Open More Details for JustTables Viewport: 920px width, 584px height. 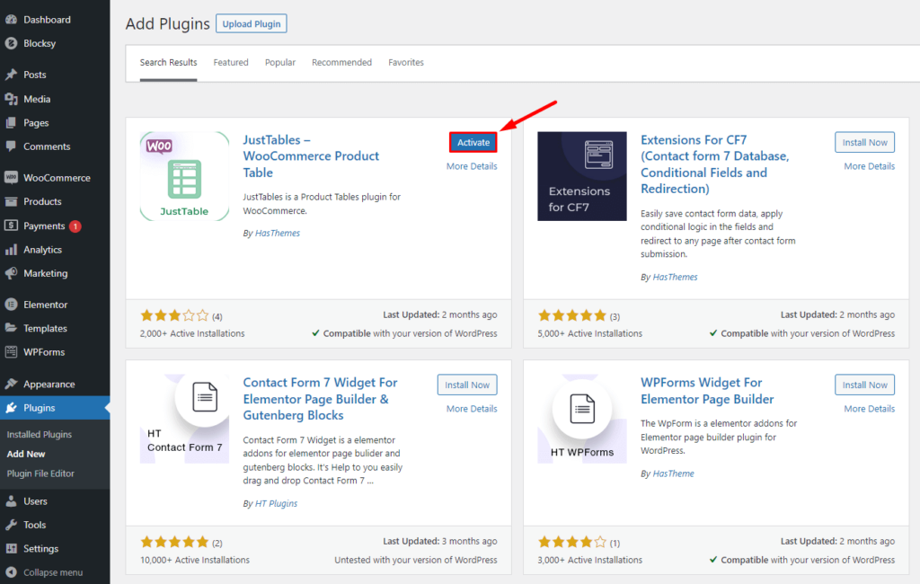coord(472,166)
